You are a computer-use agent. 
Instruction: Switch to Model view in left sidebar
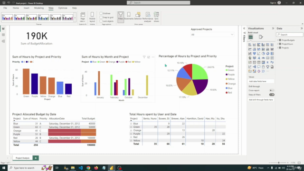[3, 41]
